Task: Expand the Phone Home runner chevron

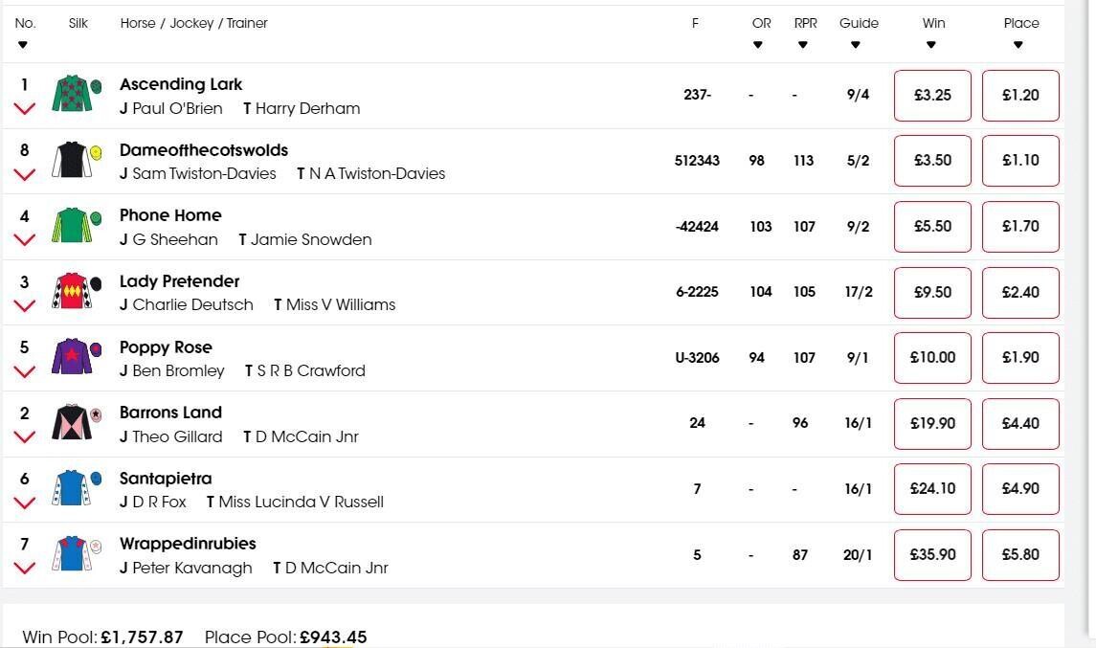Action: (x=25, y=240)
